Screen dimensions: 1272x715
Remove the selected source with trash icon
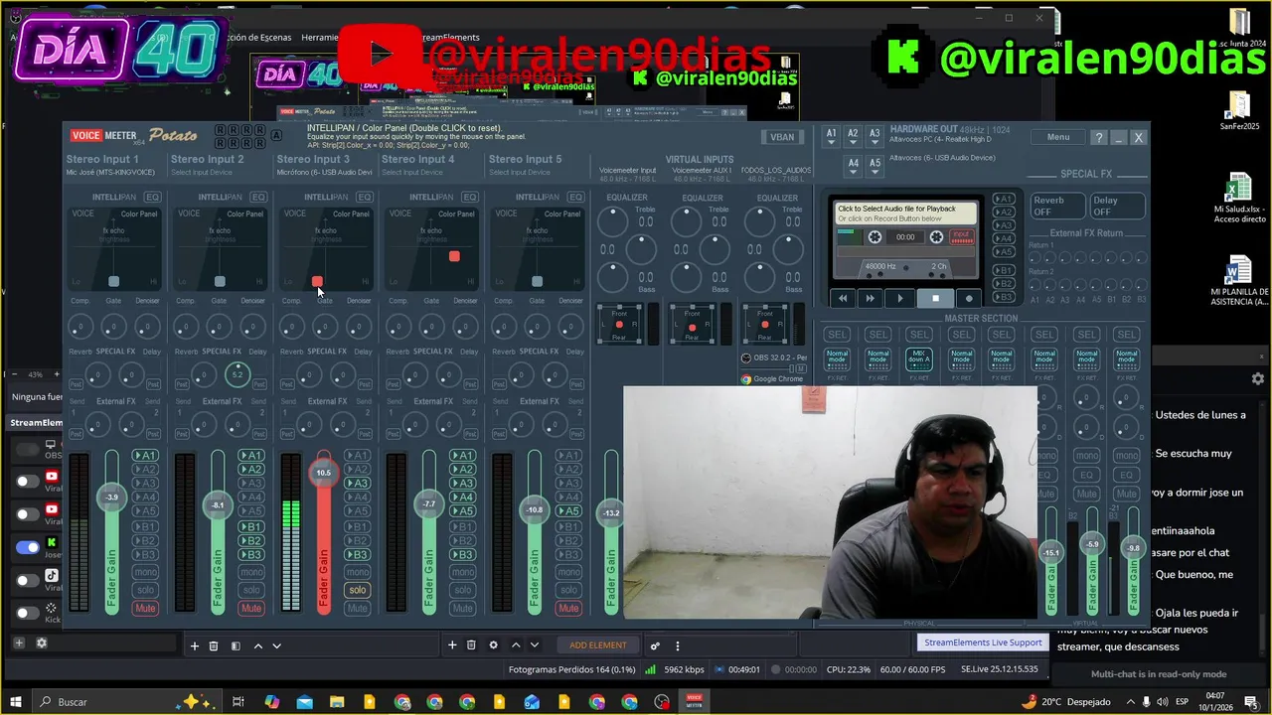[471, 645]
